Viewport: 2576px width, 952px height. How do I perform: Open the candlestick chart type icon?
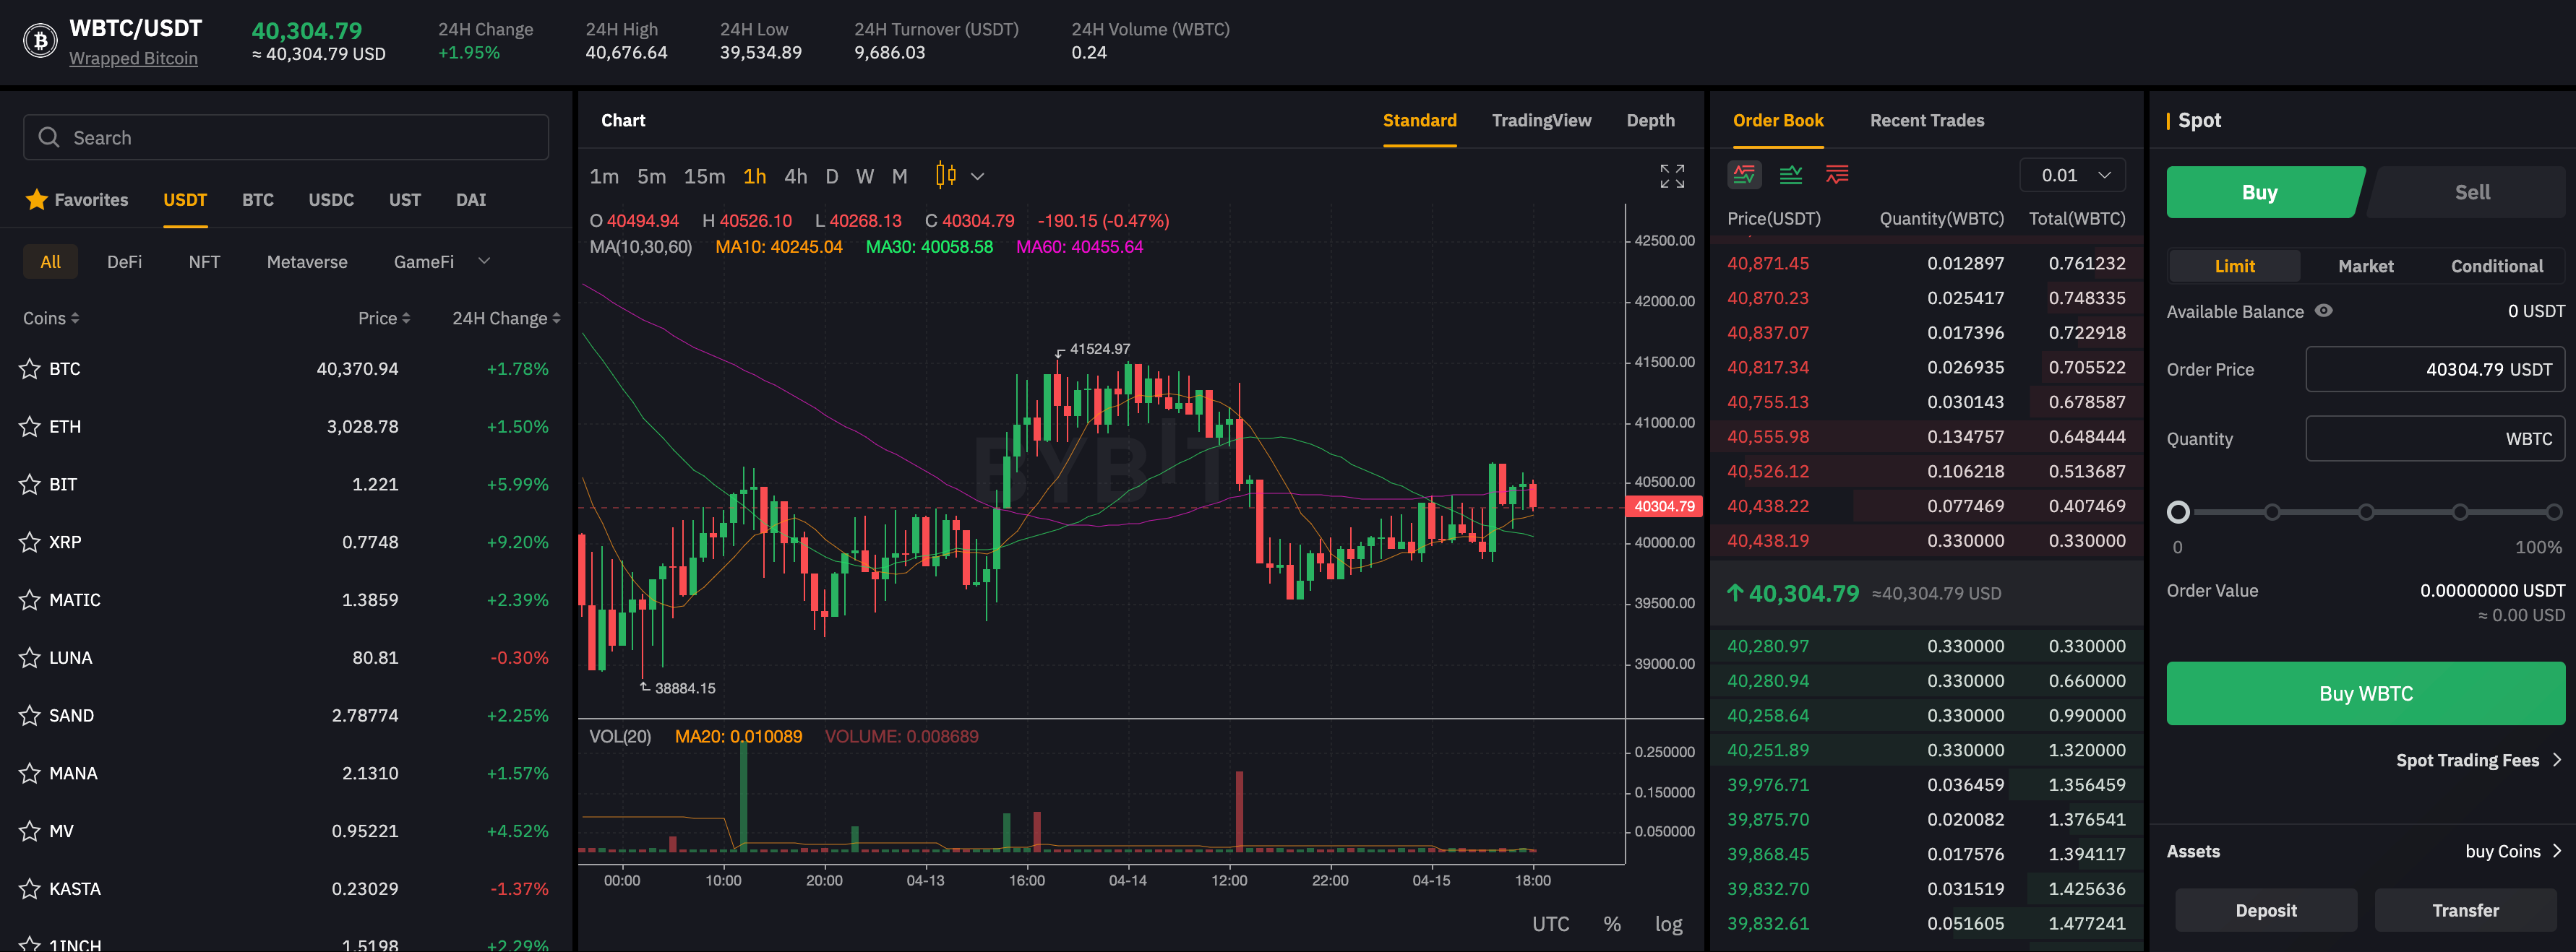click(945, 176)
